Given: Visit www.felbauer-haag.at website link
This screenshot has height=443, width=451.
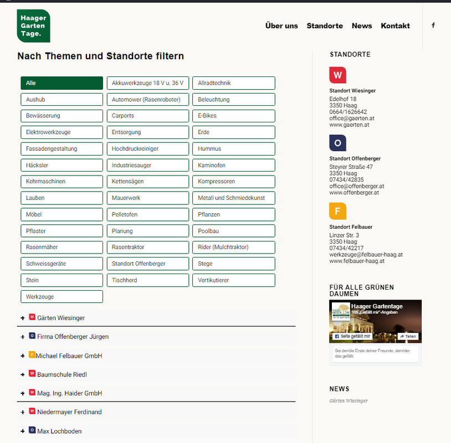Looking at the screenshot, I should coord(357,261).
